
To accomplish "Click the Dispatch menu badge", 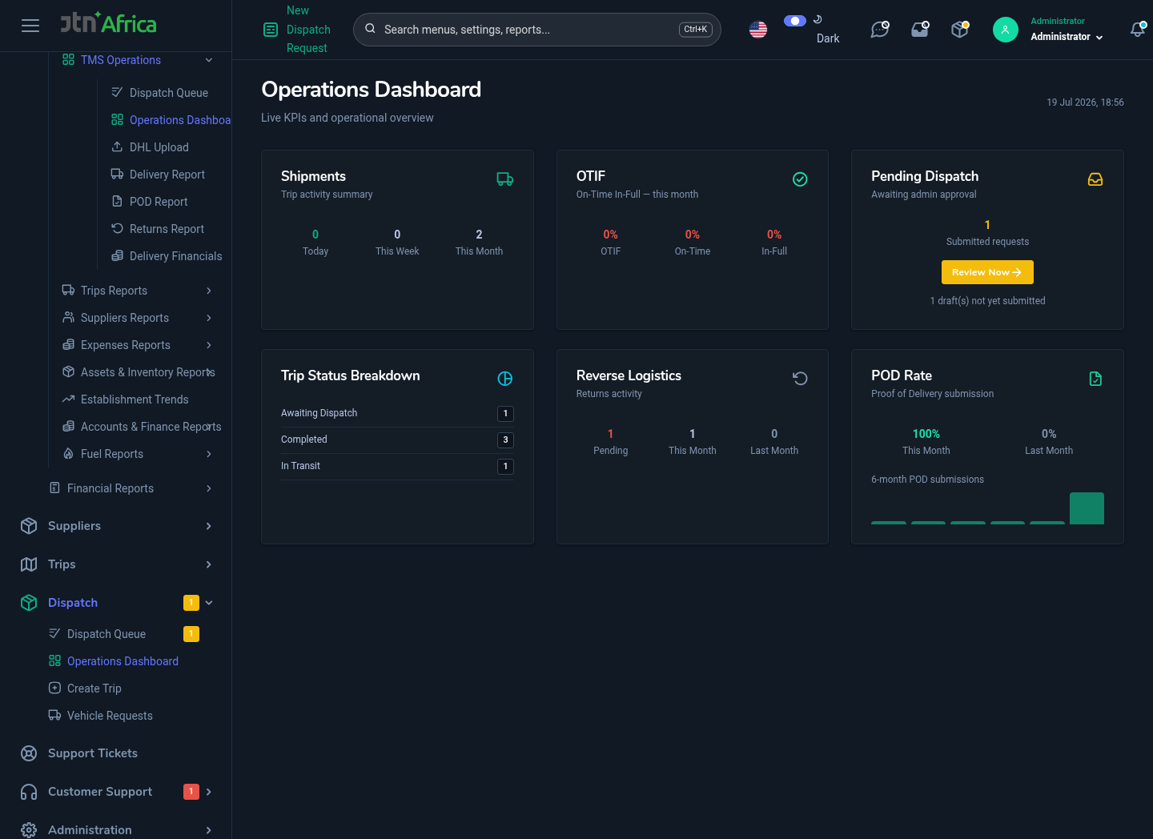I will tap(191, 603).
